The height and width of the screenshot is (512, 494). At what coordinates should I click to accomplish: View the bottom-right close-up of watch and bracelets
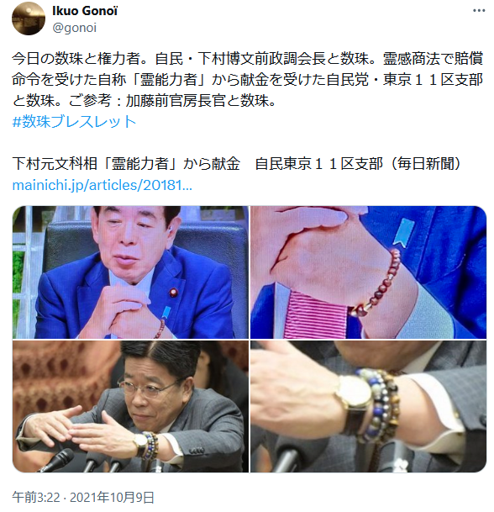point(368,407)
